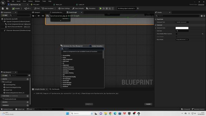
Task: Select Event Tick in graphs list
Action: tap(9, 90)
